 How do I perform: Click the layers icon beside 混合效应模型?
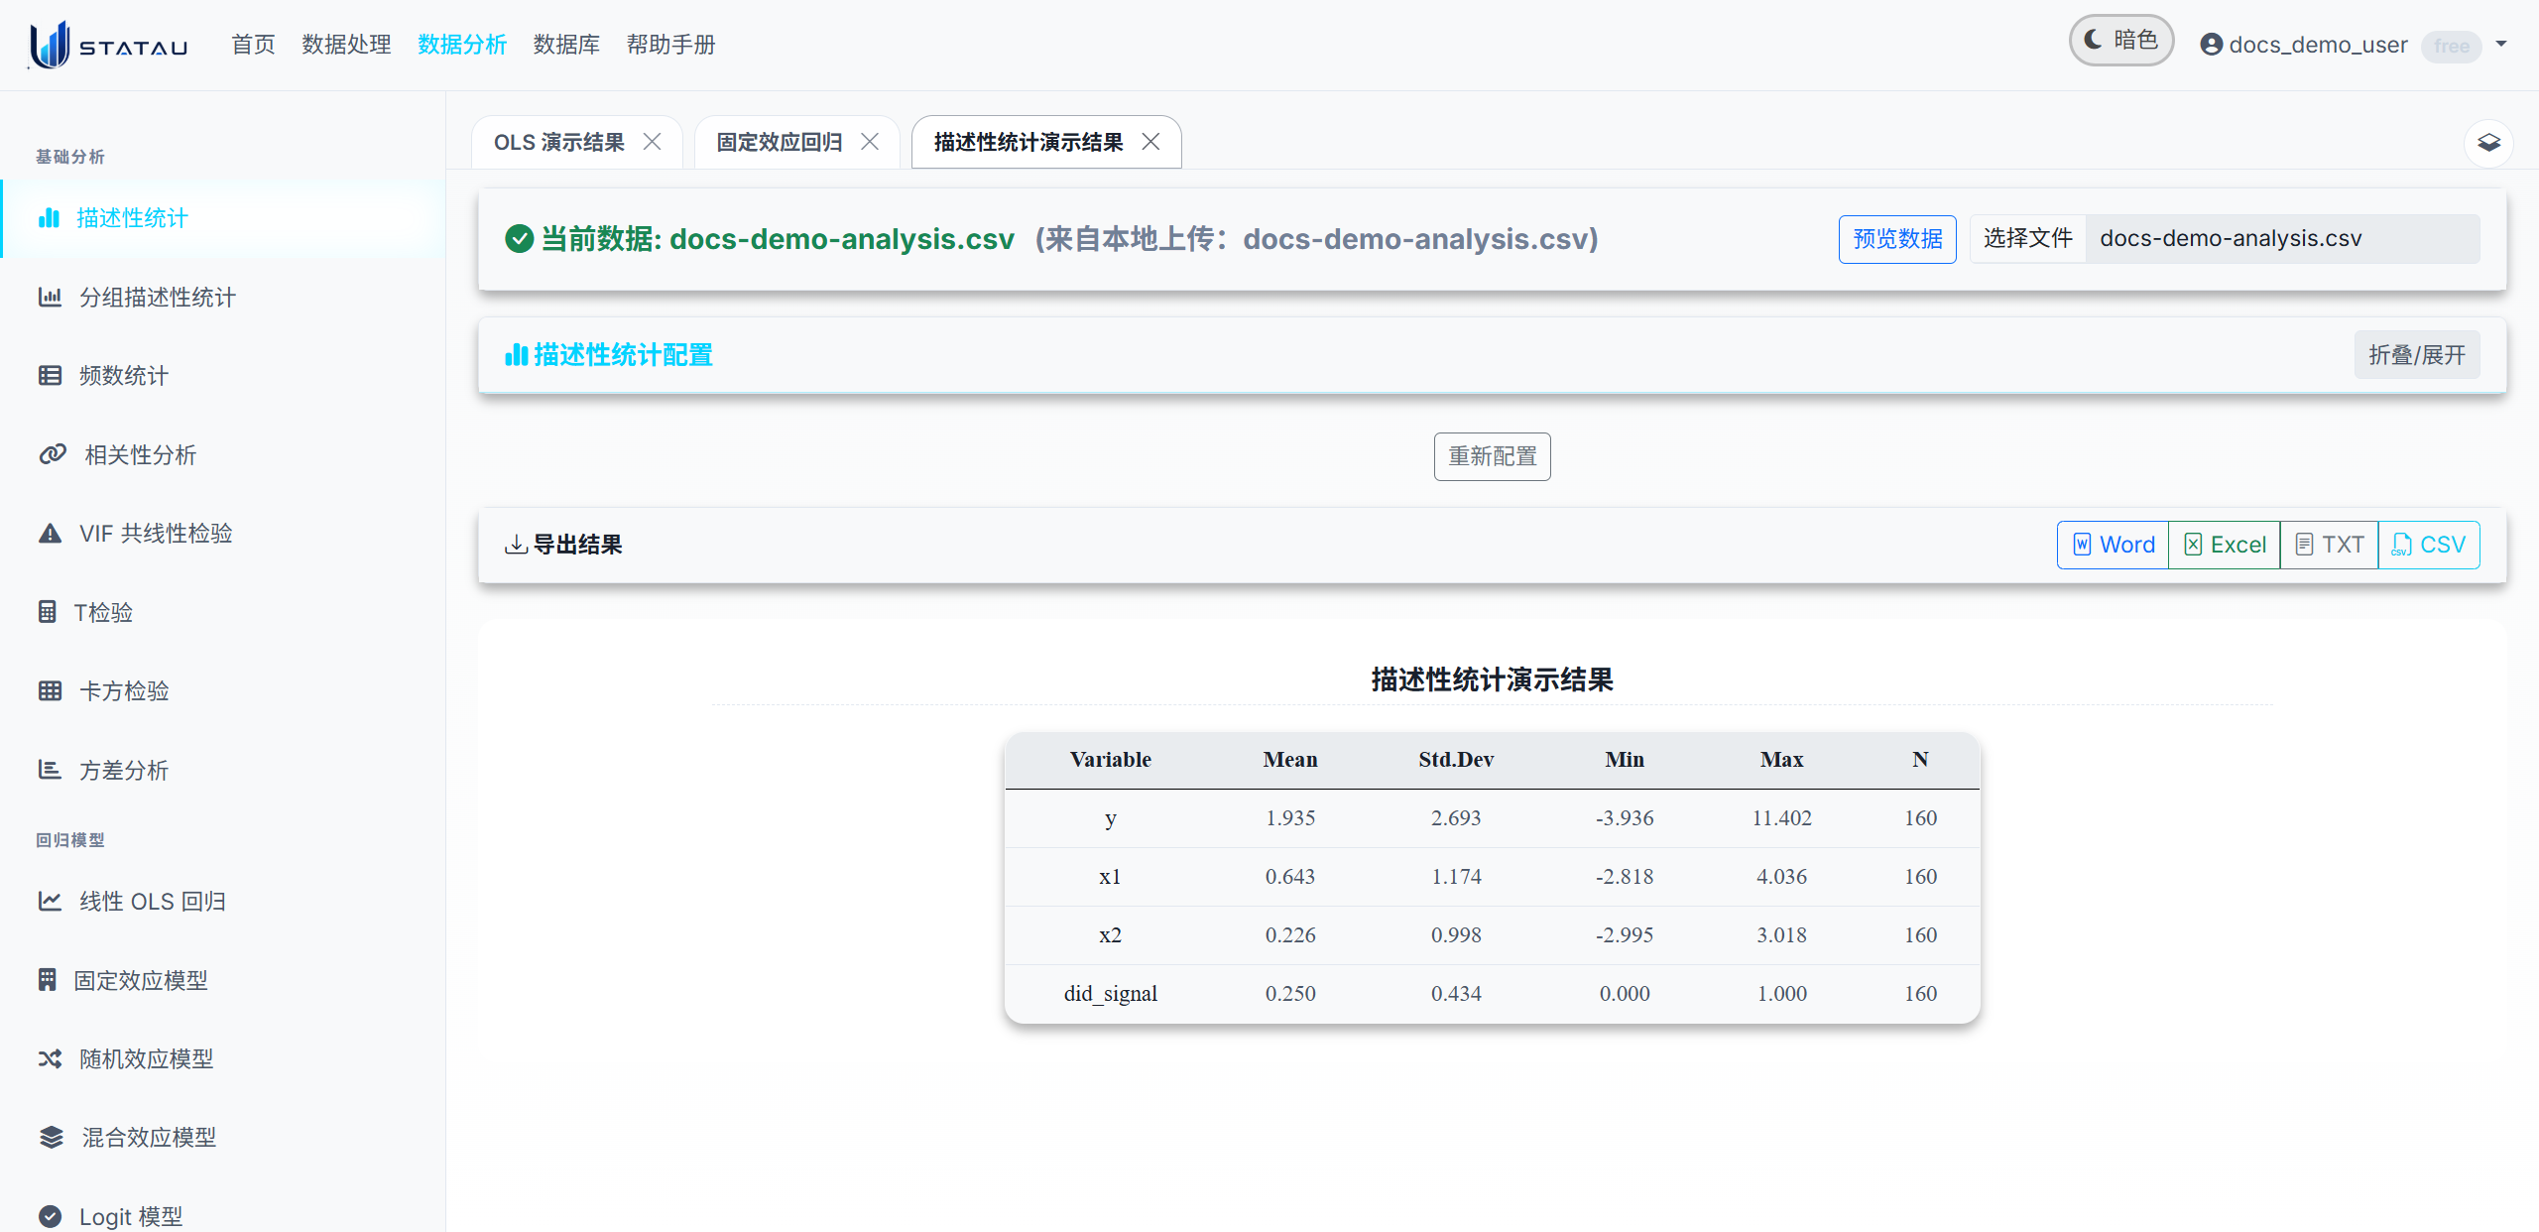click(52, 1137)
